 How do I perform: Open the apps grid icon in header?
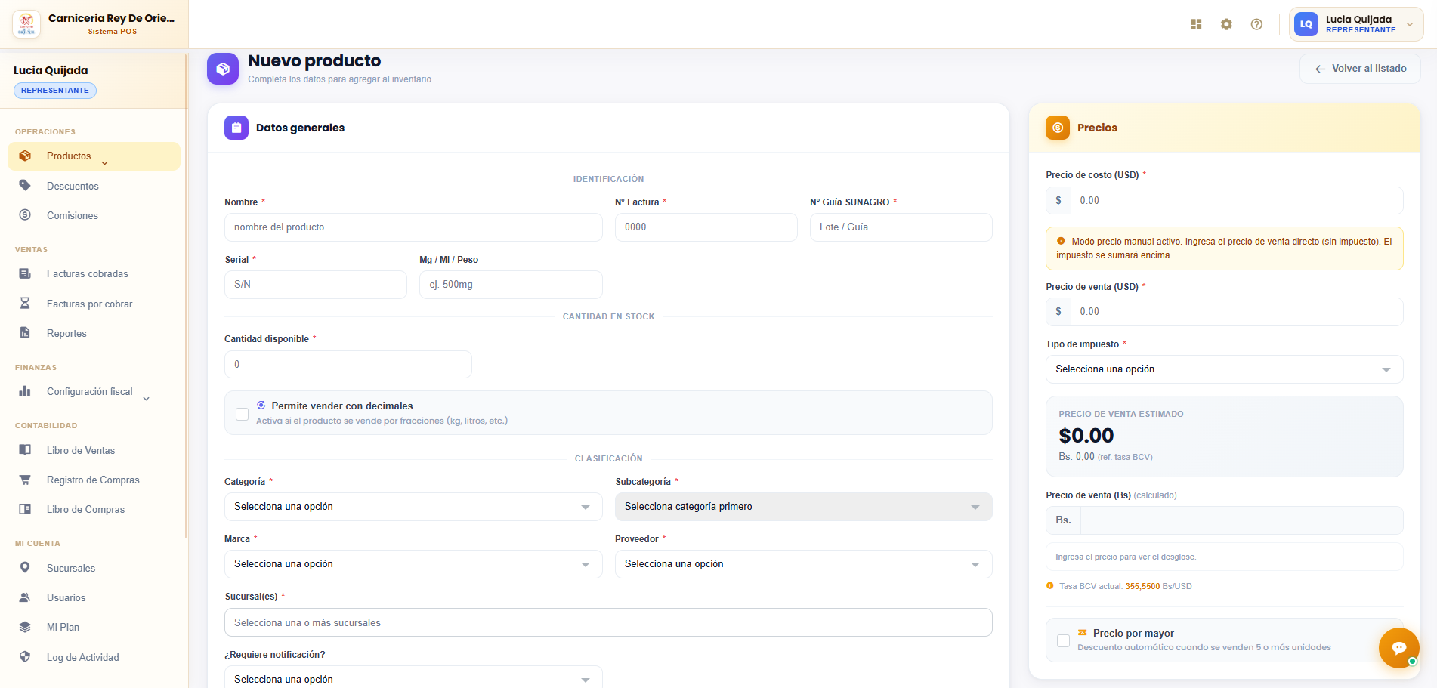pyautogui.click(x=1196, y=24)
